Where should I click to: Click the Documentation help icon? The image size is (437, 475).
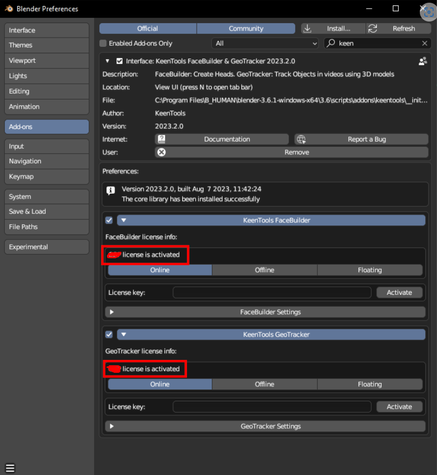[x=162, y=139]
